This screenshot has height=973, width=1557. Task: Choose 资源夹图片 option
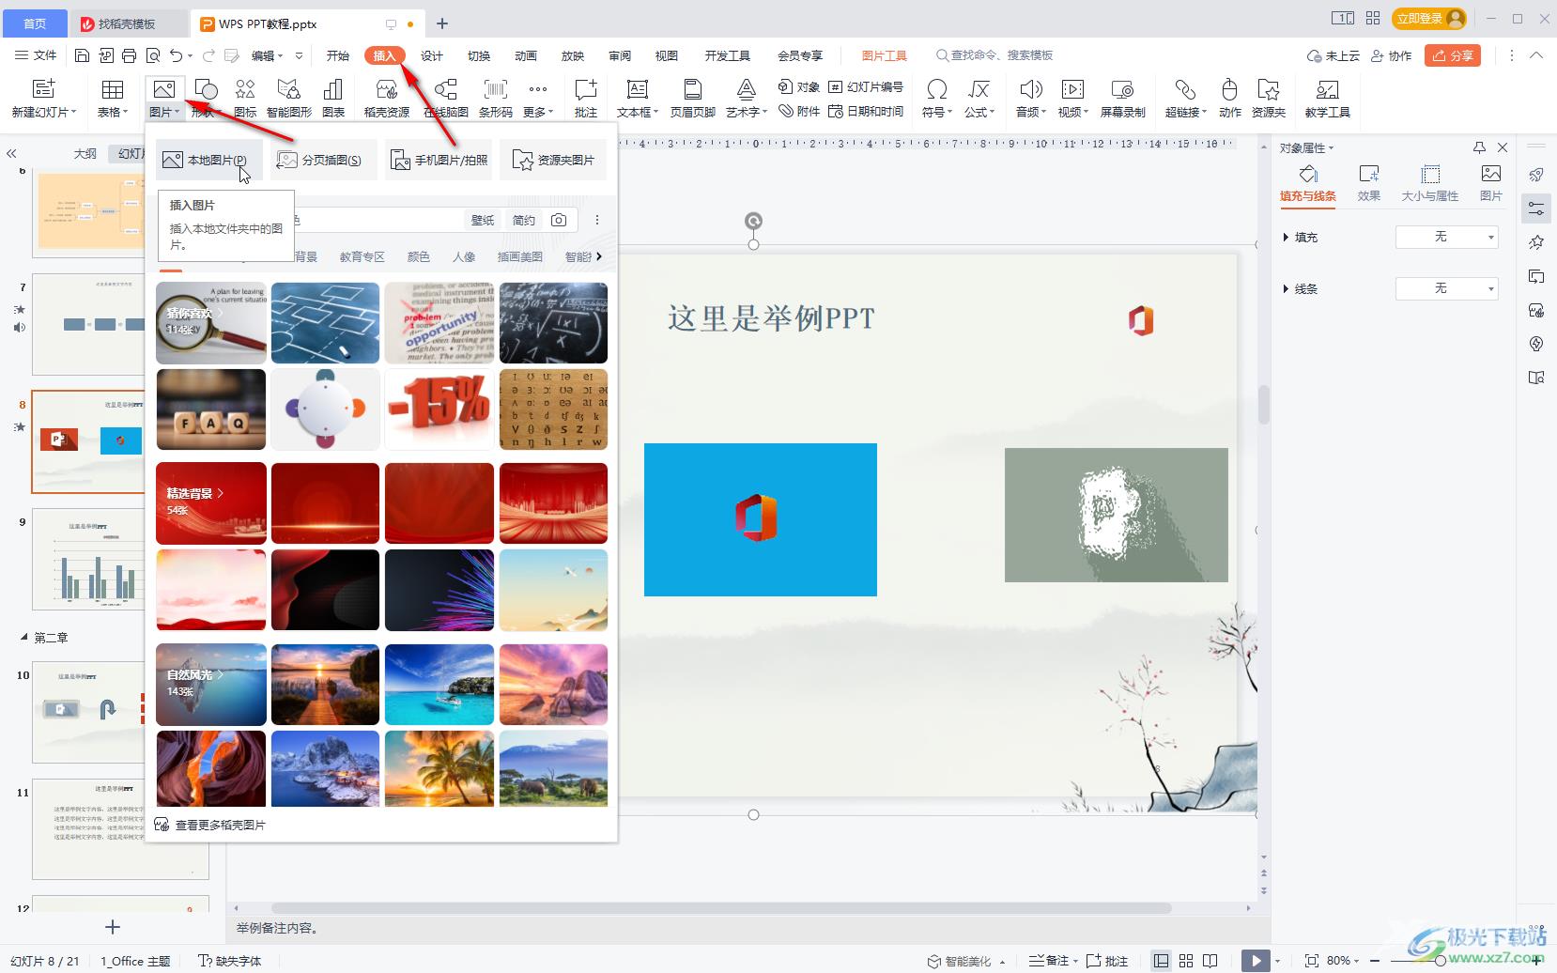pyautogui.click(x=554, y=160)
